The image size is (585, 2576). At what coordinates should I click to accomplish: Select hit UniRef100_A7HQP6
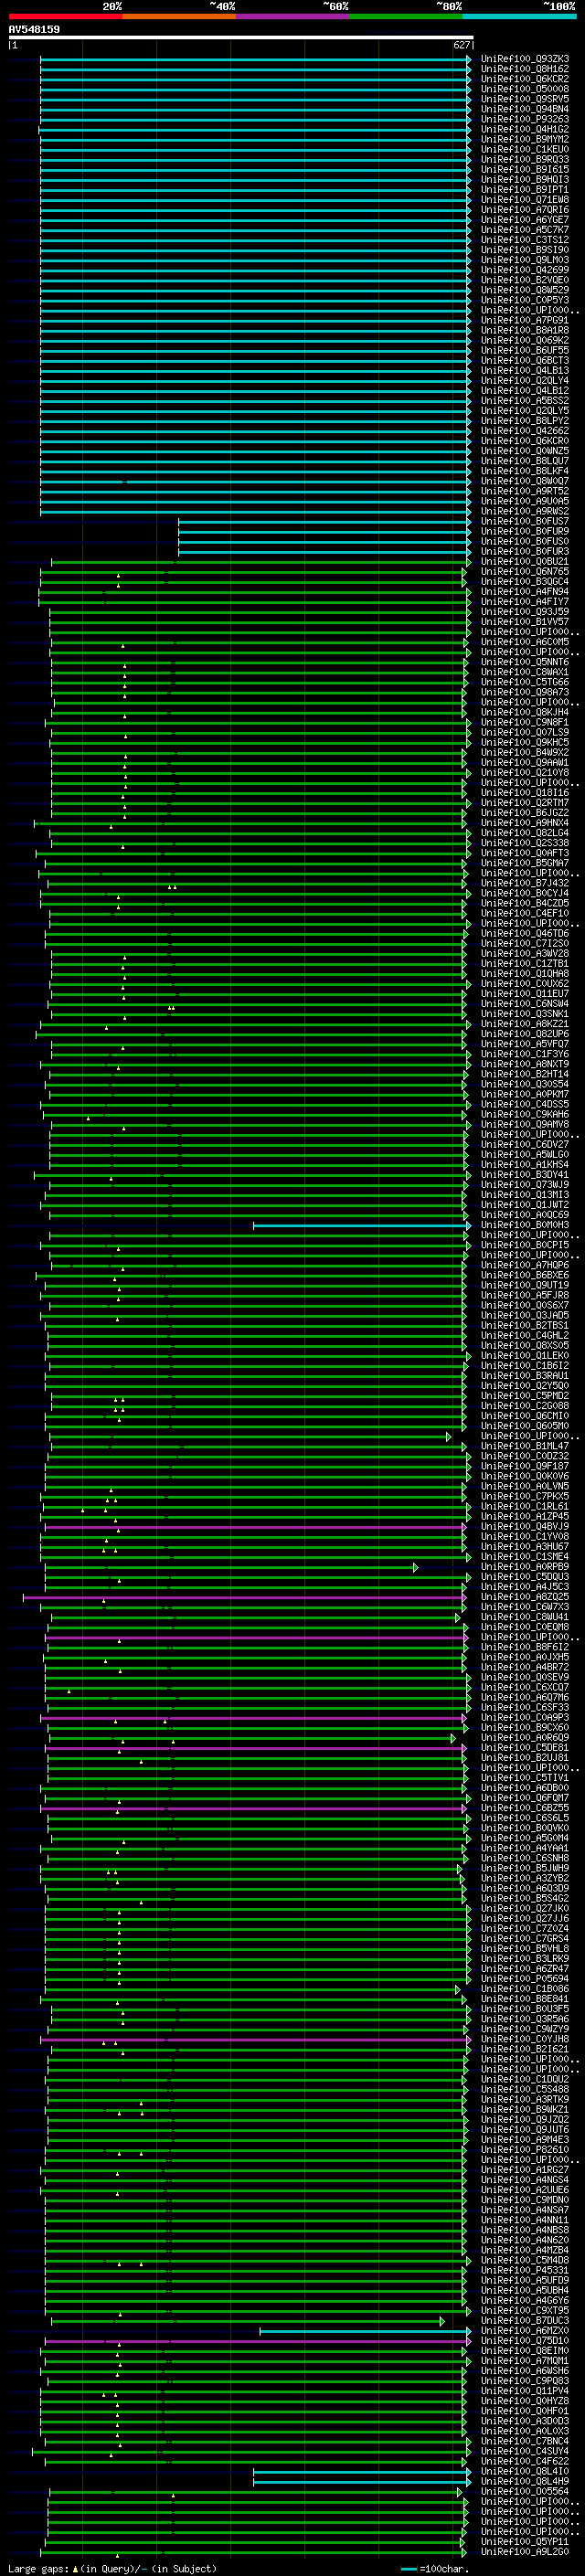click(x=525, y=1265)
